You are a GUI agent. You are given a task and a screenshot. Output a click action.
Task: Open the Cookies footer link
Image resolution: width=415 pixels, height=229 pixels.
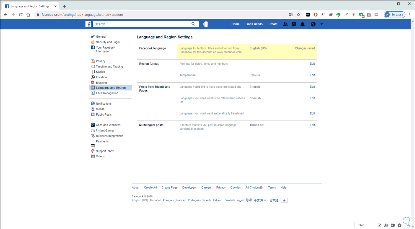click(235, 188)
